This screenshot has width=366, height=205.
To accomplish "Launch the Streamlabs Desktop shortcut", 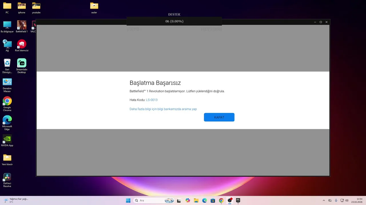I will pos(22,66).
